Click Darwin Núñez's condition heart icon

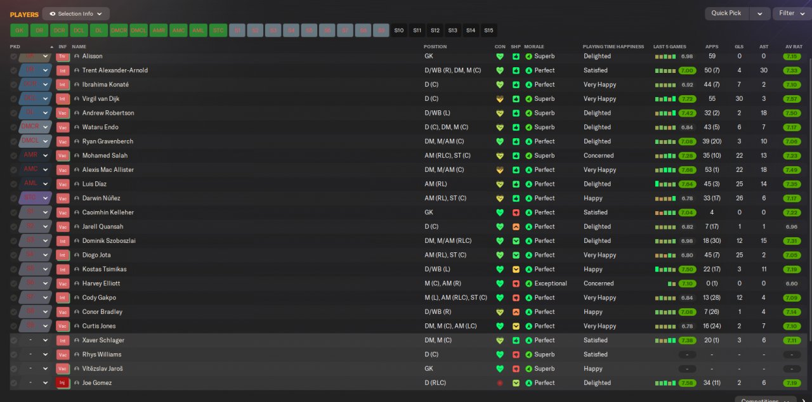(500, 198)
